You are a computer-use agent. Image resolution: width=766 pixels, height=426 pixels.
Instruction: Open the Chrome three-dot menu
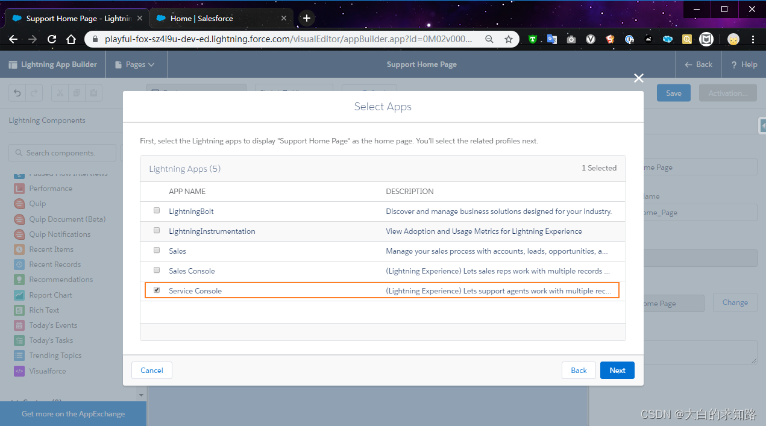coord(753,39)
